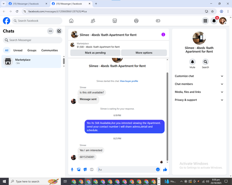232x185 pixels.
Task: Search in conversation via magnifier icon
Action: point(206,62)
